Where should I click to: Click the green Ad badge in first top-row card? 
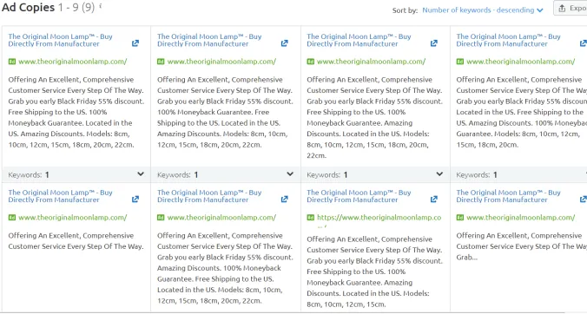tap(12, 62)
